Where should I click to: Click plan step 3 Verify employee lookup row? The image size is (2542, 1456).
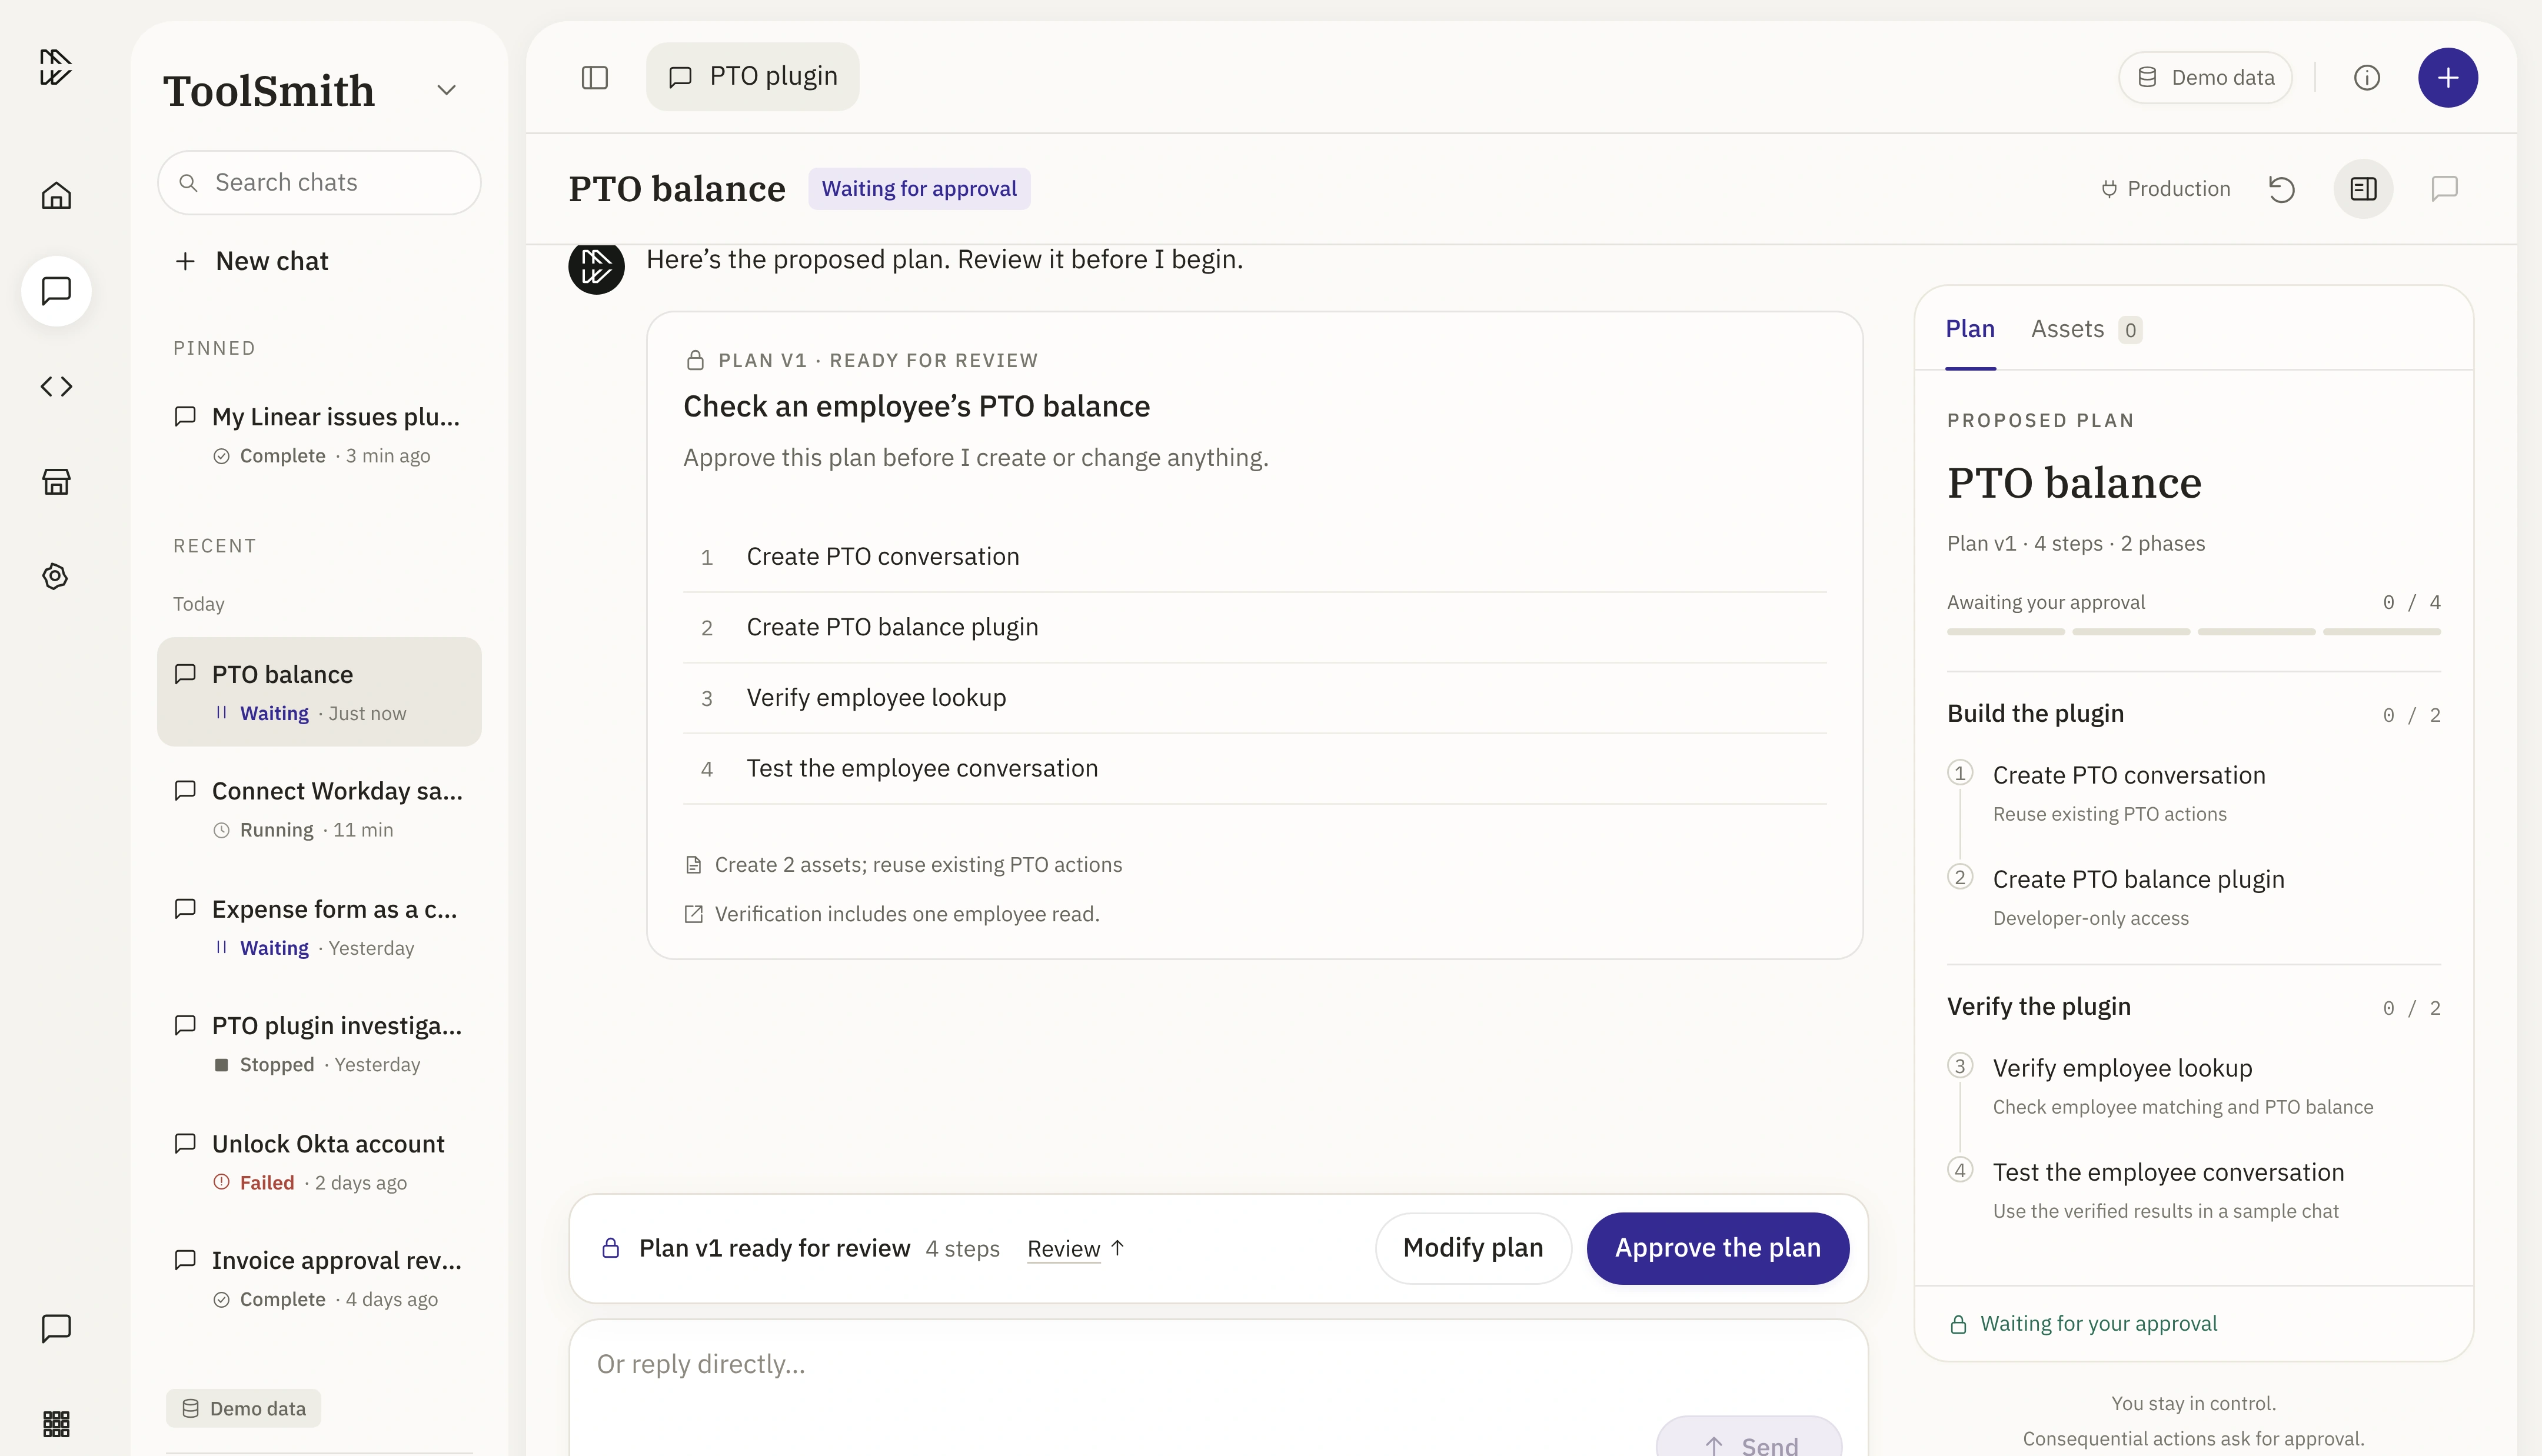click(x=1254, y=698)
